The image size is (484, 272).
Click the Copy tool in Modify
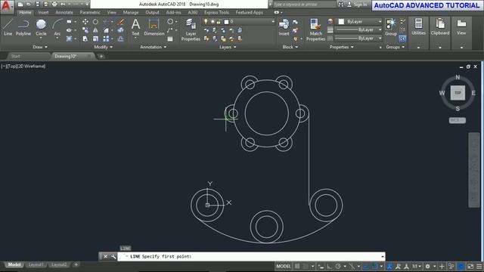pos(85,30)
